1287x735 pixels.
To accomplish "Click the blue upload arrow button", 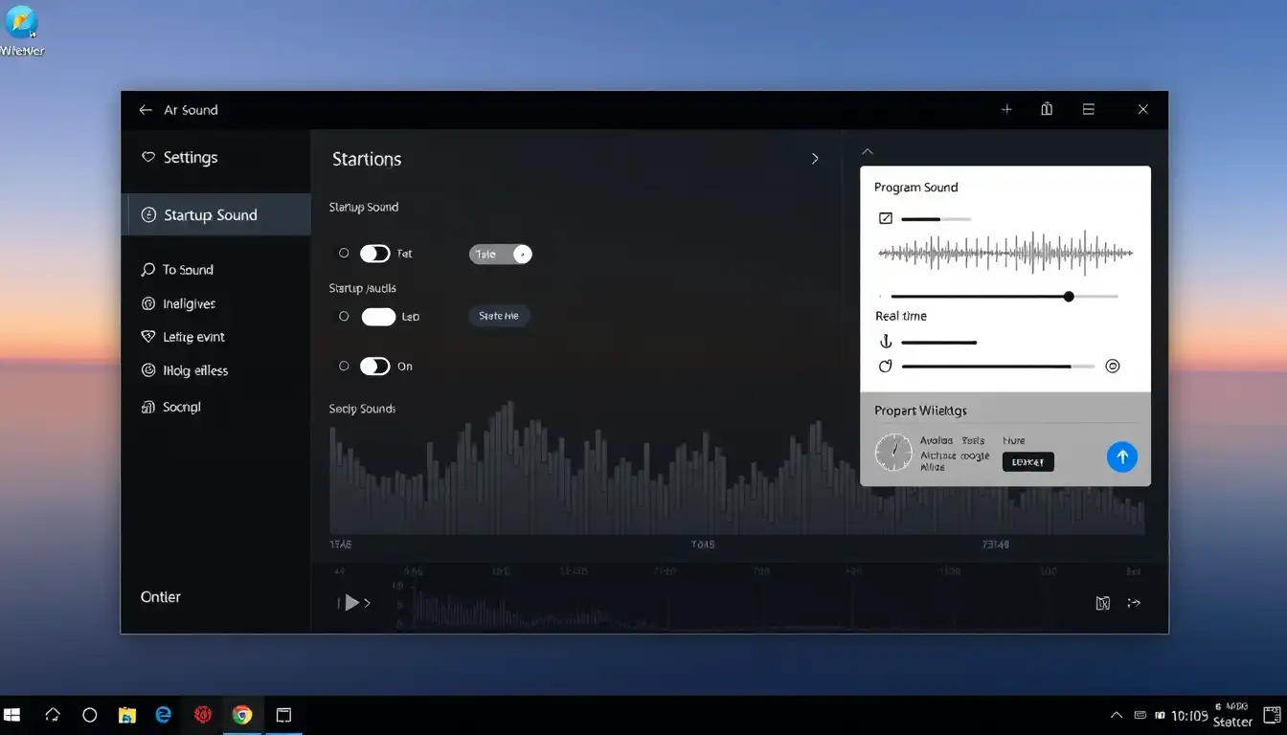I will 1122,457.
